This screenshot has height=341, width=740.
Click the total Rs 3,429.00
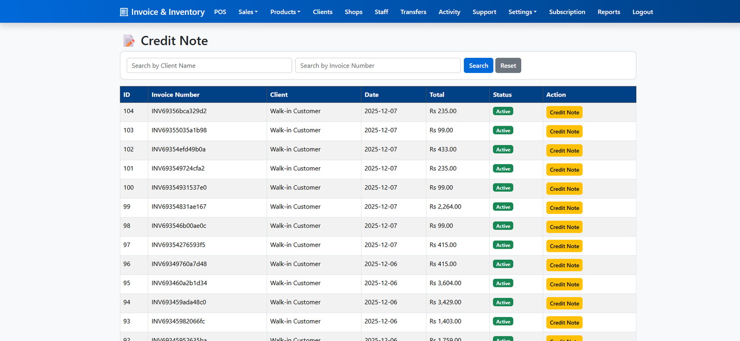[x=445, y=302]
